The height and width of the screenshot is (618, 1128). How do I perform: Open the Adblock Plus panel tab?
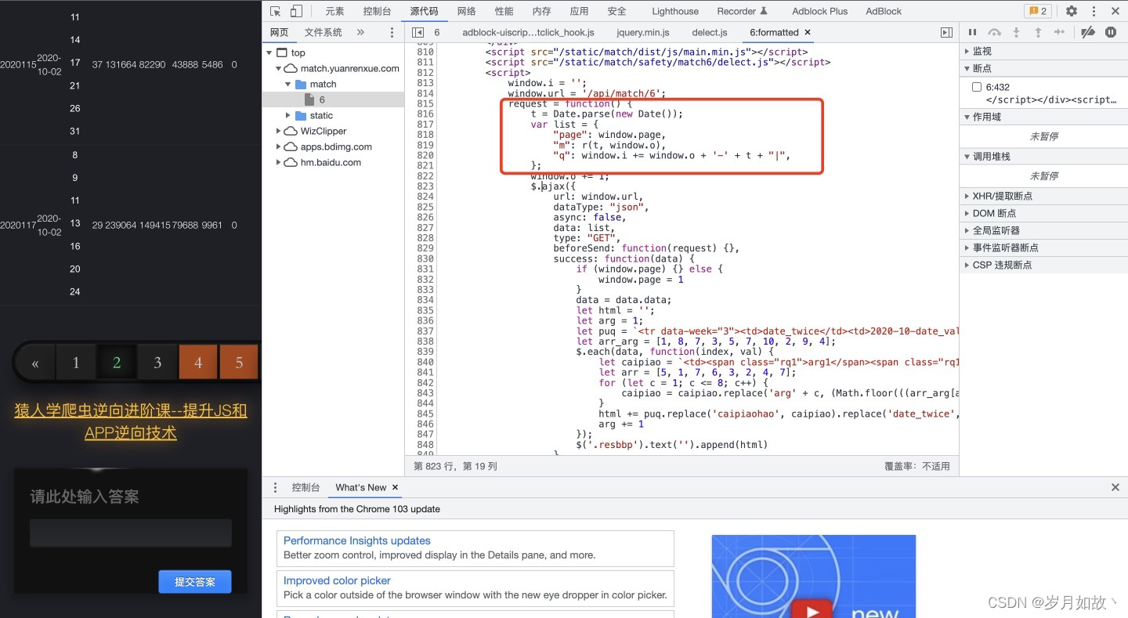tap(820, 11)
